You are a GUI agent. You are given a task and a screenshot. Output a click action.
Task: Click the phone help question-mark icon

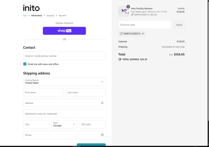coord(102,135)
